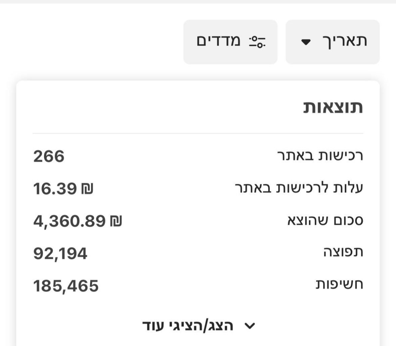Viewport: 396px width, 346px height.
Task: Click the חשיפות impressions label
Action: (339, 285)
